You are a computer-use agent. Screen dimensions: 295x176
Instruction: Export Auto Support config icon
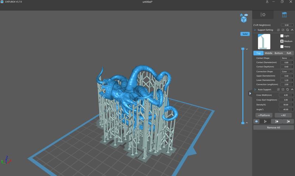click(x=283, y=89)
